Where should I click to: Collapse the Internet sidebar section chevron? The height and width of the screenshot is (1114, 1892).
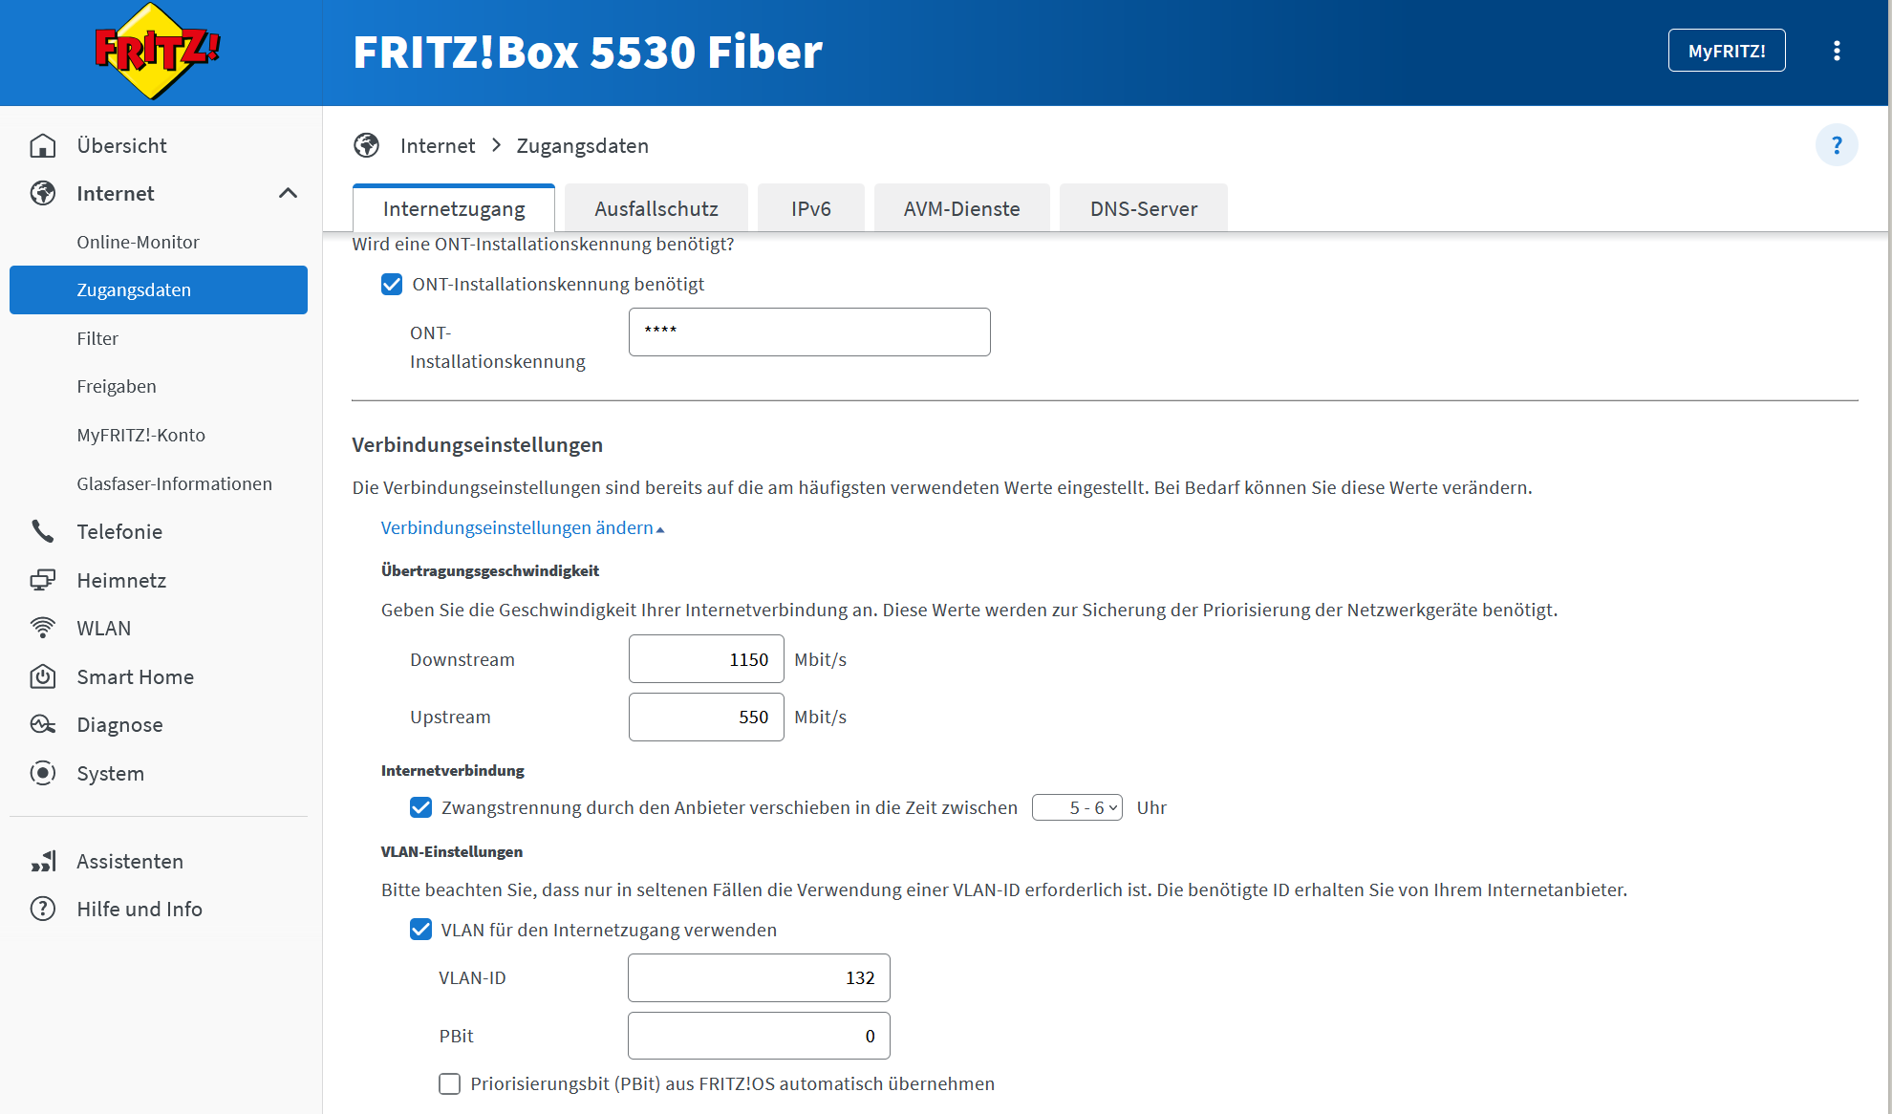click(x=288, y=193)
